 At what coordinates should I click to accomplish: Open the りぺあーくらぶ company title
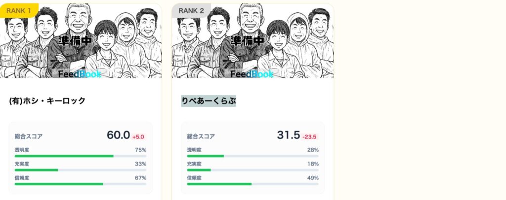pyautogui.click(x=209, y=101)
